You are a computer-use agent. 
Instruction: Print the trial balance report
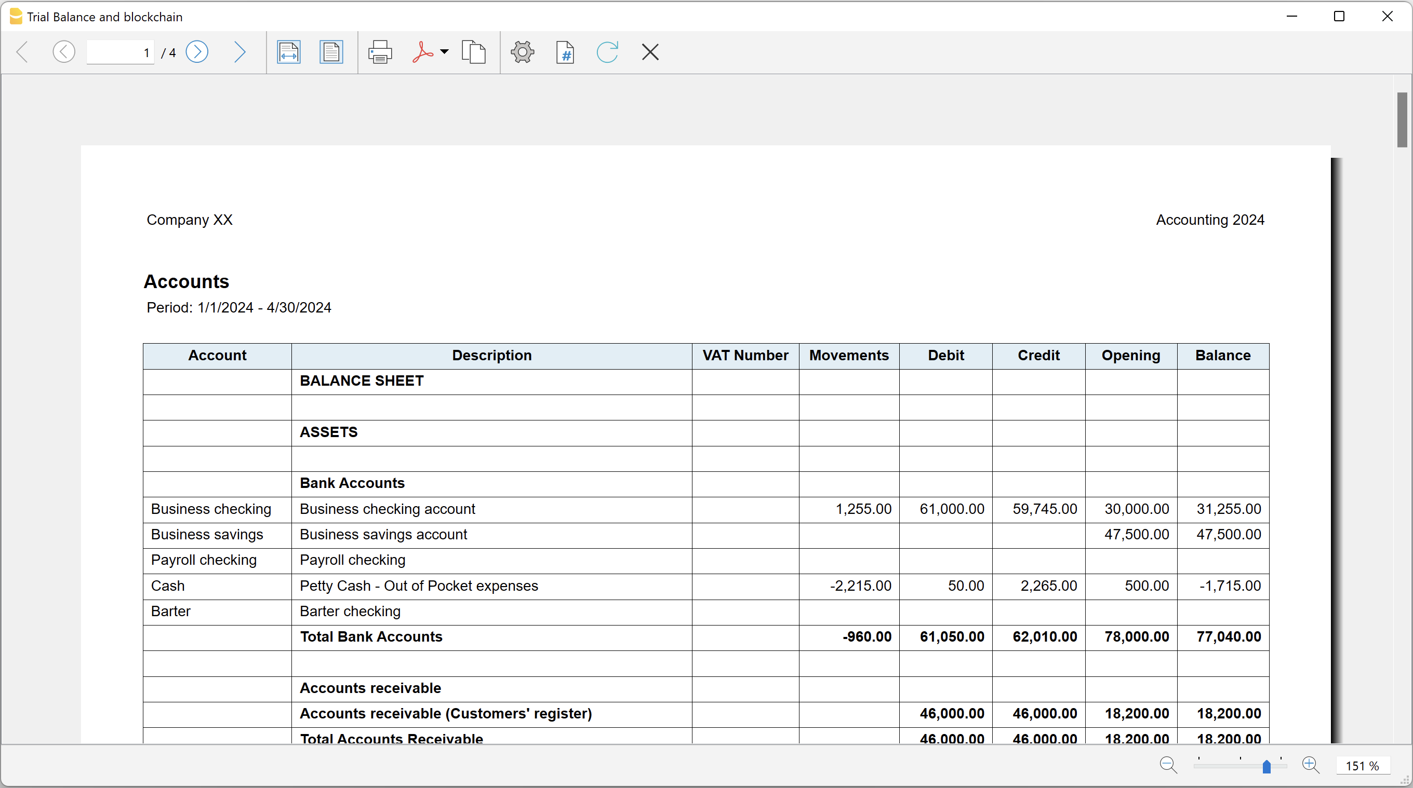coord(380,52)
